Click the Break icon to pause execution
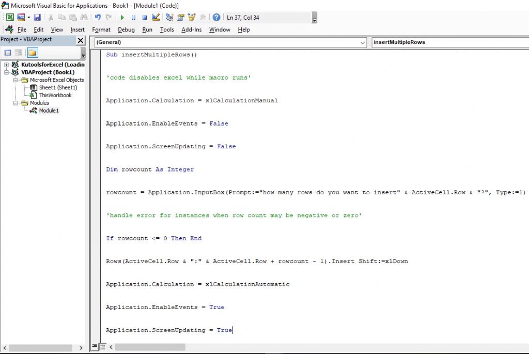The width and height of the screenshot is (529, 354). coord(133,17)
